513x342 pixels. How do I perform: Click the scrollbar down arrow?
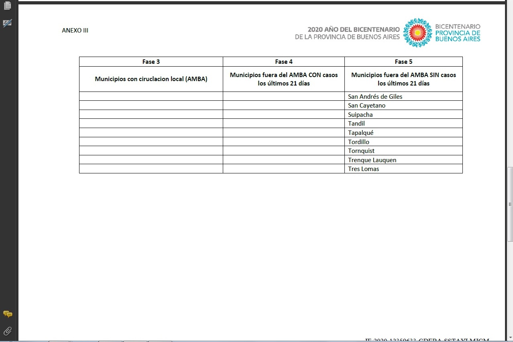[510, 338]
